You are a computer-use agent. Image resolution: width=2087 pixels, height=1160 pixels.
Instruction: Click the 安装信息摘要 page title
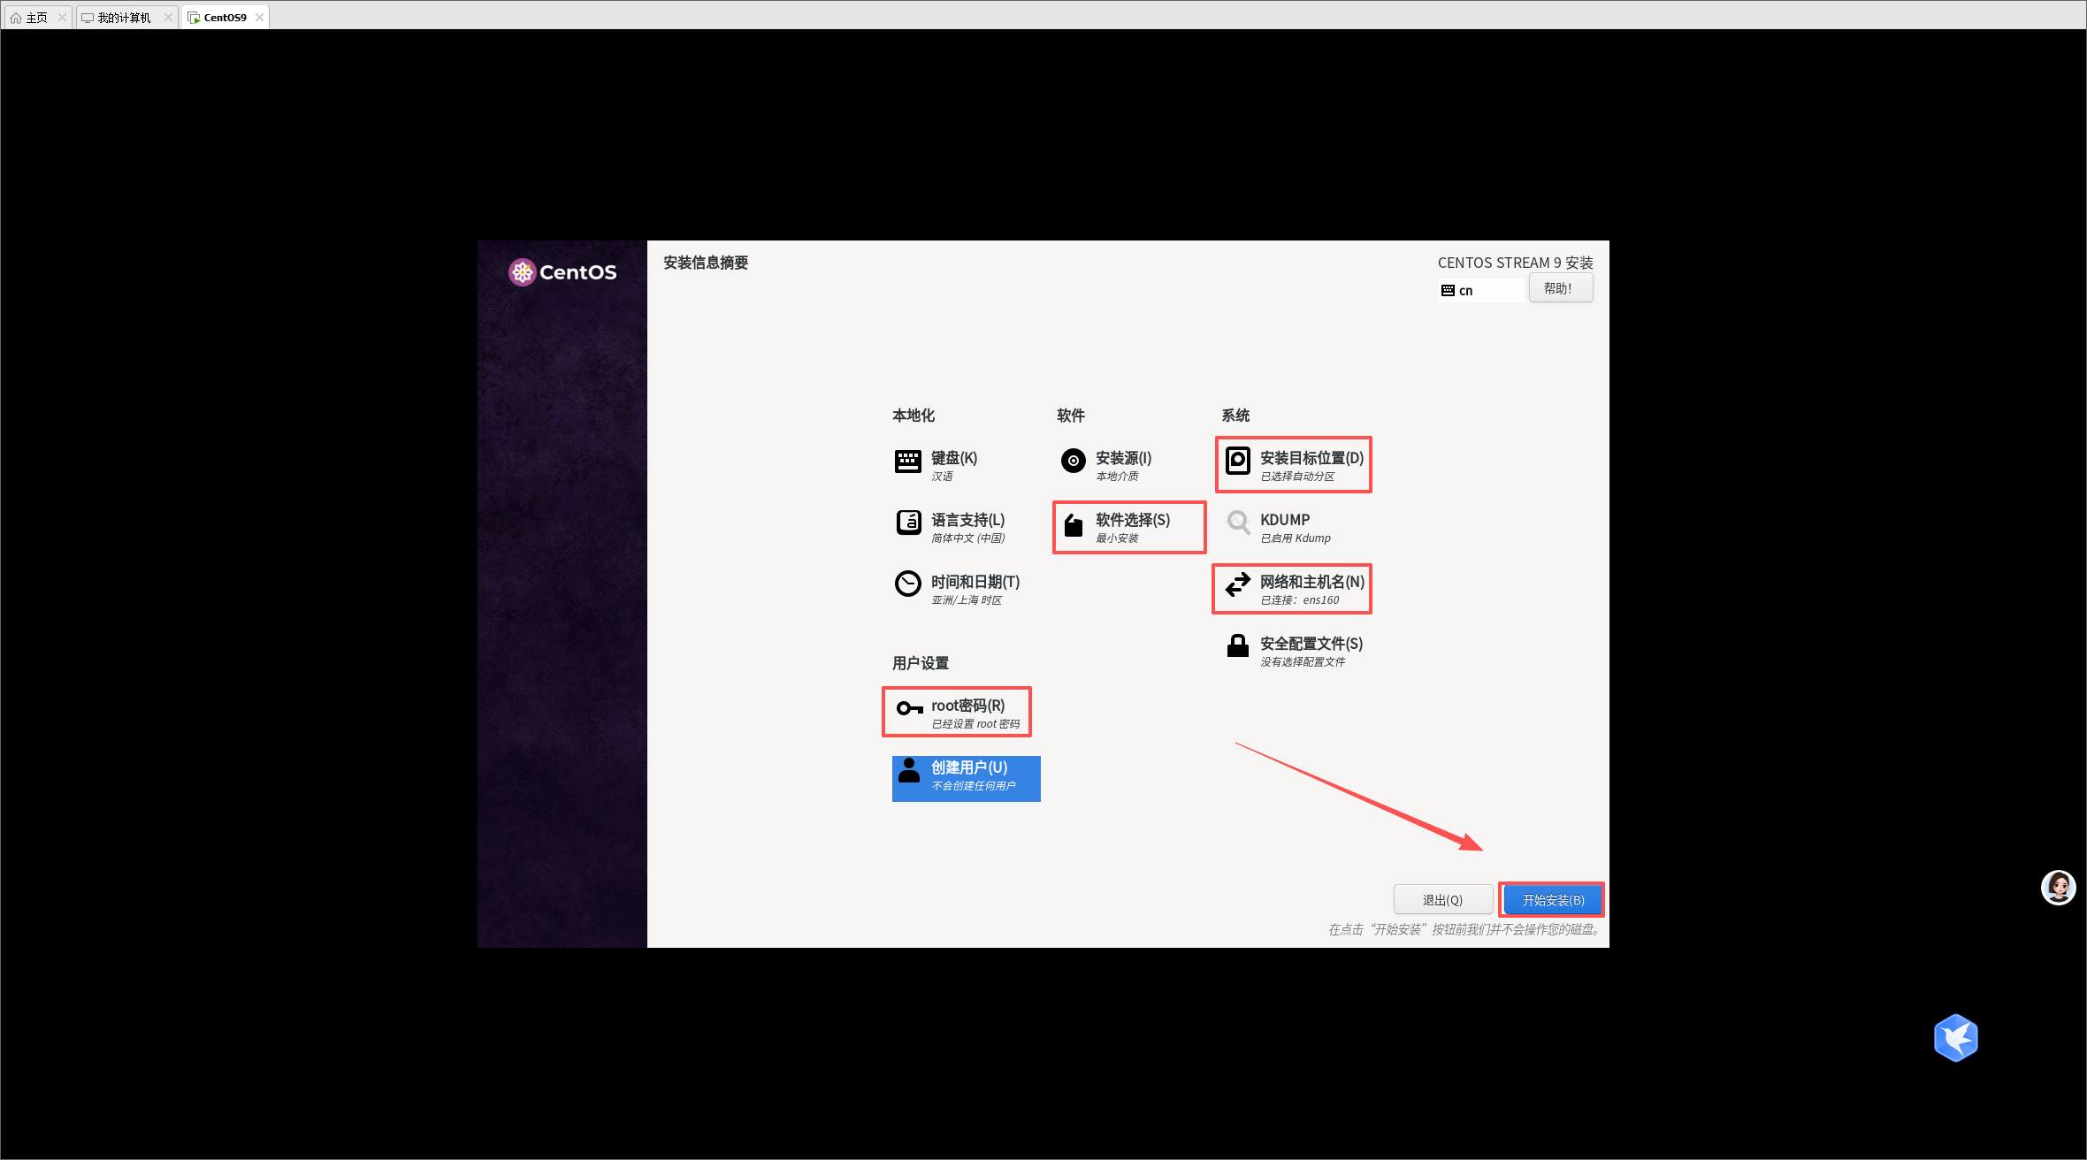point(706,263)
